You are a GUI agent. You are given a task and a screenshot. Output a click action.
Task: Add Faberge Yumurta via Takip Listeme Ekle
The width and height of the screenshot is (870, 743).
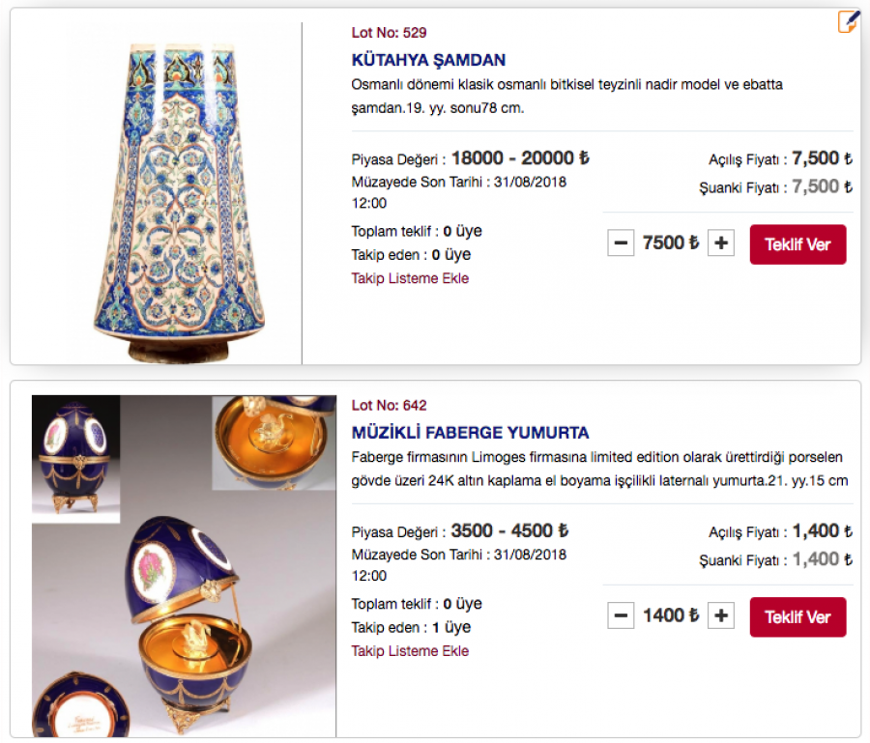click(x=410, y=651)
